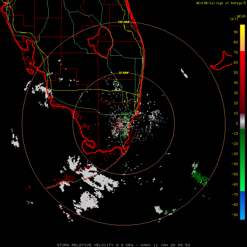Pick the blue bottom segment of color bar
This screenshot has width=247, height=247.
[242, 205]
